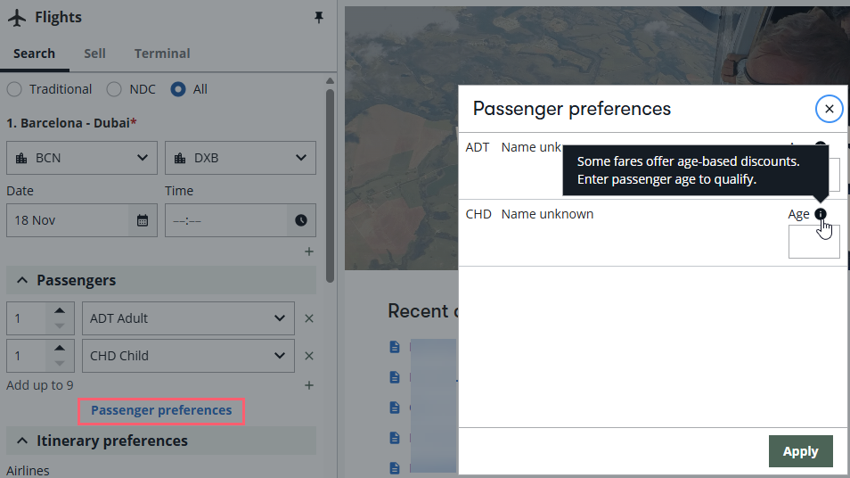Switch to the Terminal tab
Screen dimensions: 850x478
click(x=162, y=54)
